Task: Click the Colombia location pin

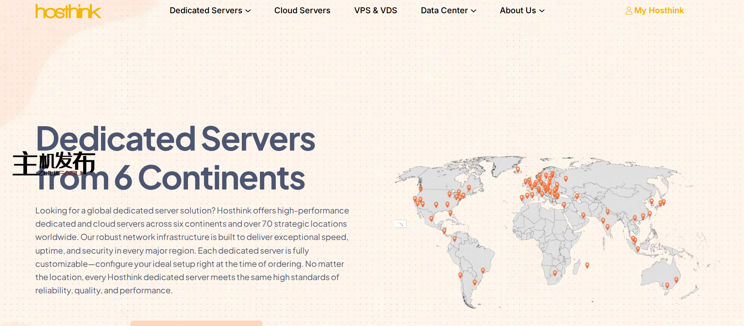Action: [454, 239]
